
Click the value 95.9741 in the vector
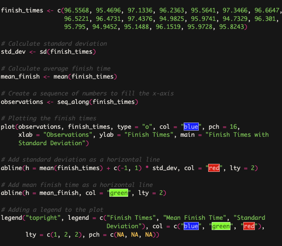pyautogui.click(x=203, y=19)
